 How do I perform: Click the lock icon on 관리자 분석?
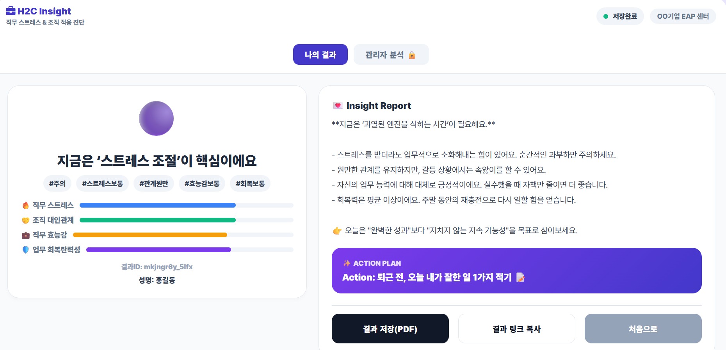(x=413, y=55)
